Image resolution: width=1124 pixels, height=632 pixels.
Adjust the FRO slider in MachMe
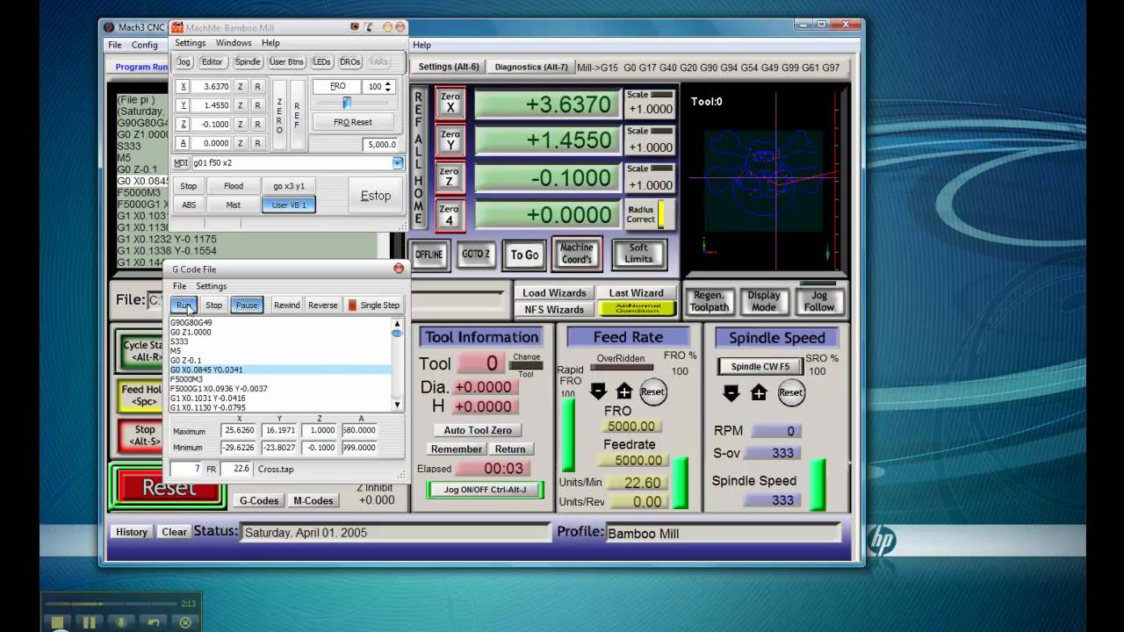click(347, 104)
